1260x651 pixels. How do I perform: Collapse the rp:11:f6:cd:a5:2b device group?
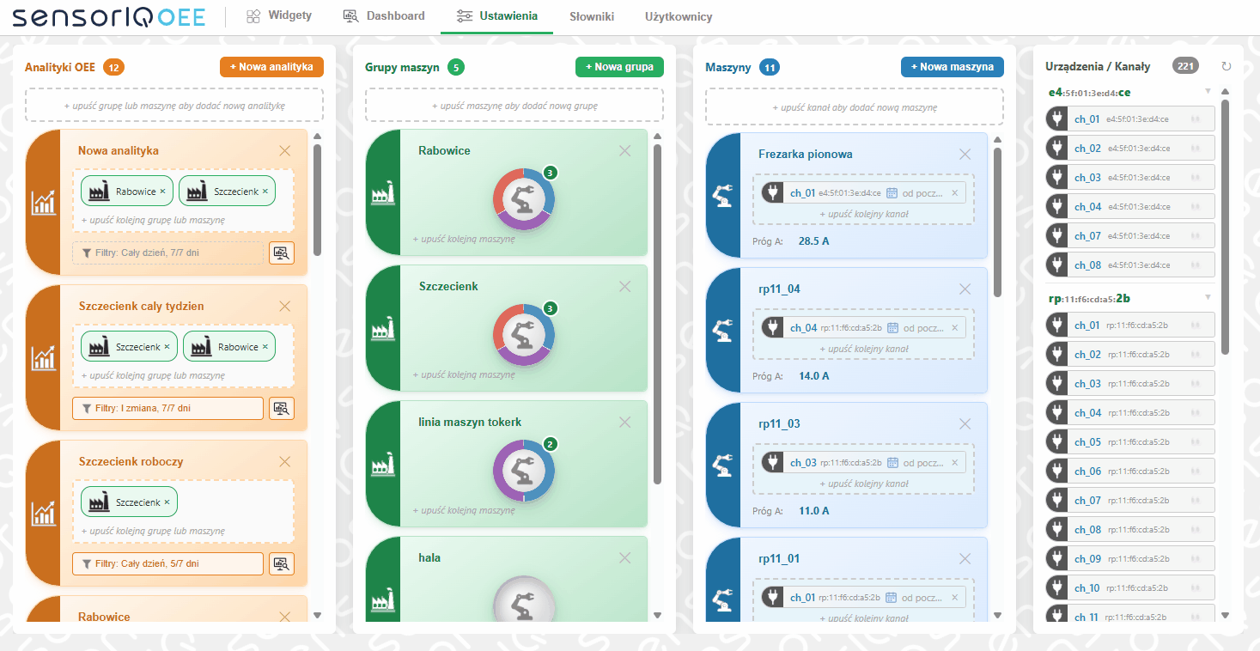pos(1208,298)
